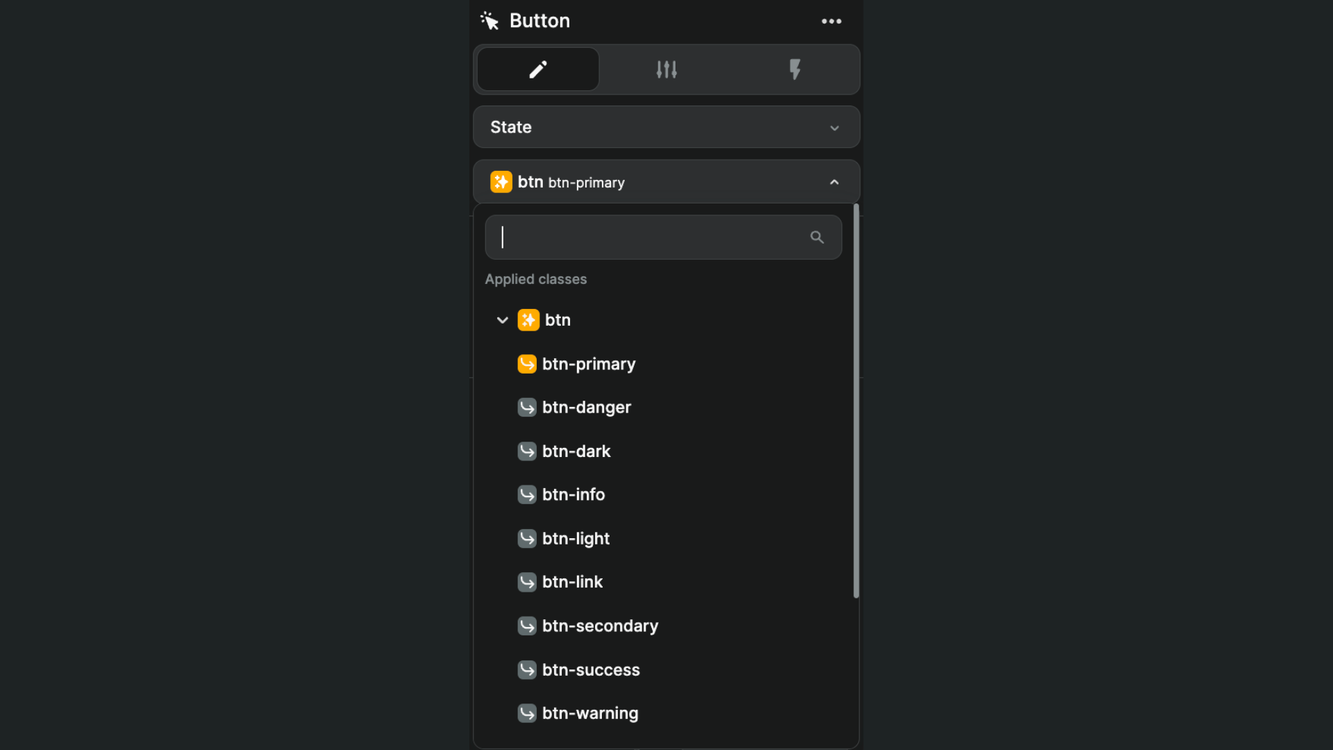Click the magnifier search icon
Screen dimensions: 1333x750
click(817, 237)
